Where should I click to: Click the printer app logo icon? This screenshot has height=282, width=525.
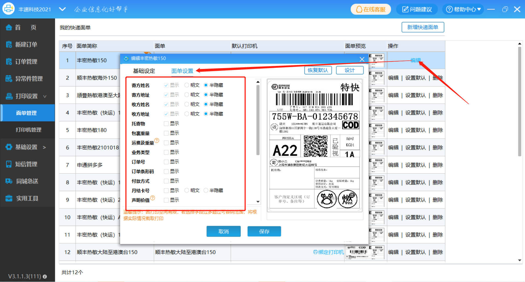[x=8, y=9]
